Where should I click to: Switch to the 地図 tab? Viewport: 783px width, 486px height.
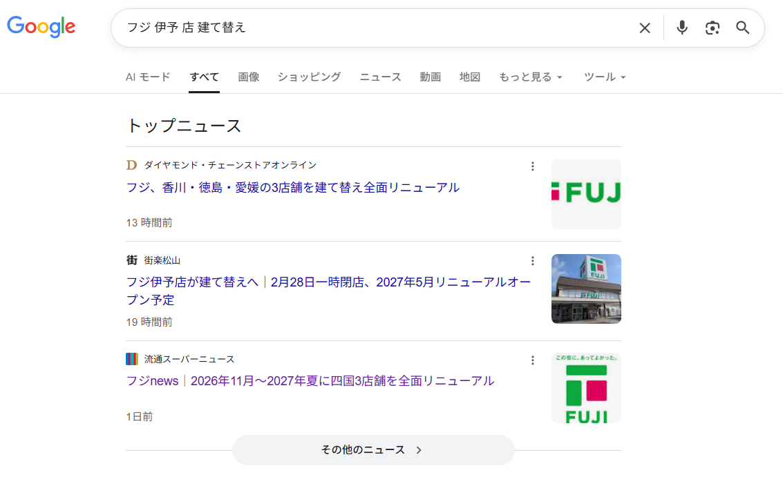click(x=470, y=77)
